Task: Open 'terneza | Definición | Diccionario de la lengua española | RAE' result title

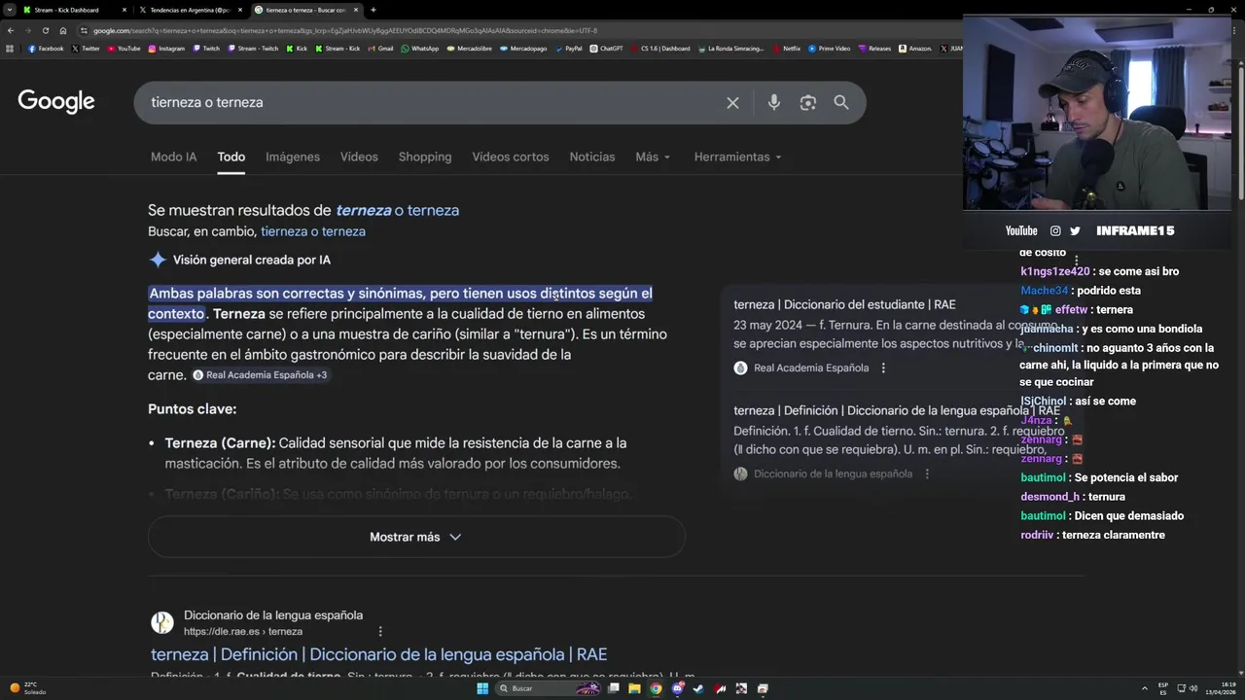Action: point(378,655)
